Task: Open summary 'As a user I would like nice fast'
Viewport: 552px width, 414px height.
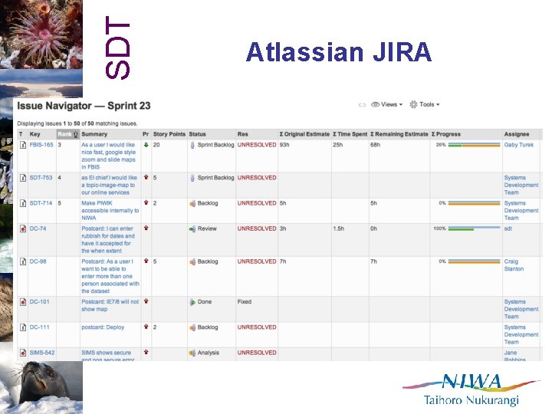Action: point(109,156)
